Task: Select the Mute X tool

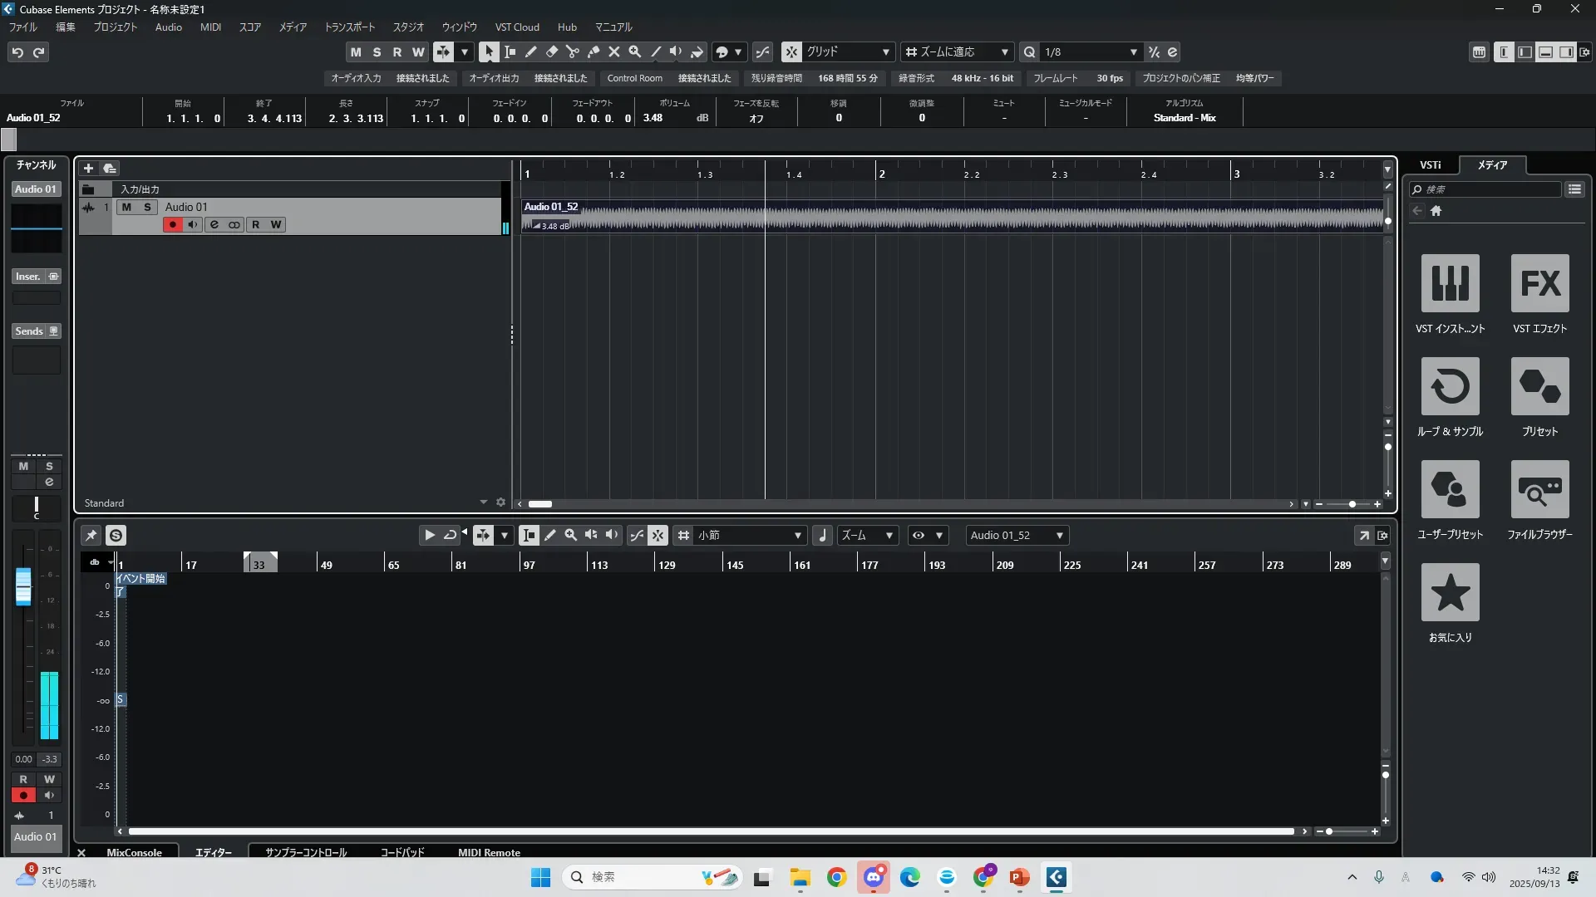Action: (613, 51)
